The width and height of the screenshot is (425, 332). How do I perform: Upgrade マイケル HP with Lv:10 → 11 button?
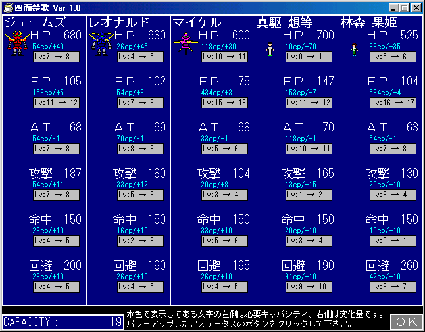pyautogui.click(x=225, y=57)
